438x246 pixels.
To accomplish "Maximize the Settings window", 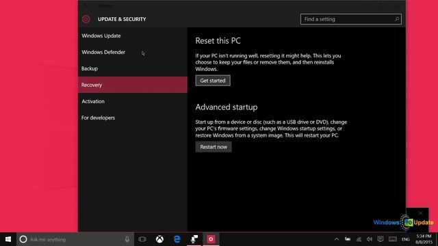I will pos(382,5).
